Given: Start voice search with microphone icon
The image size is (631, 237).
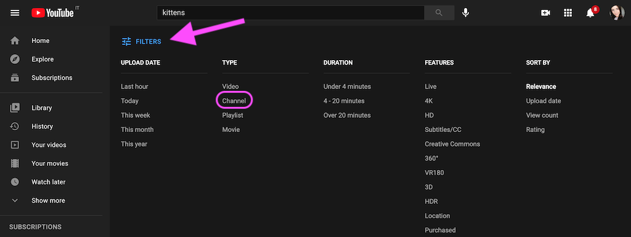Looking at the screenshot, I should click(466, 13).
